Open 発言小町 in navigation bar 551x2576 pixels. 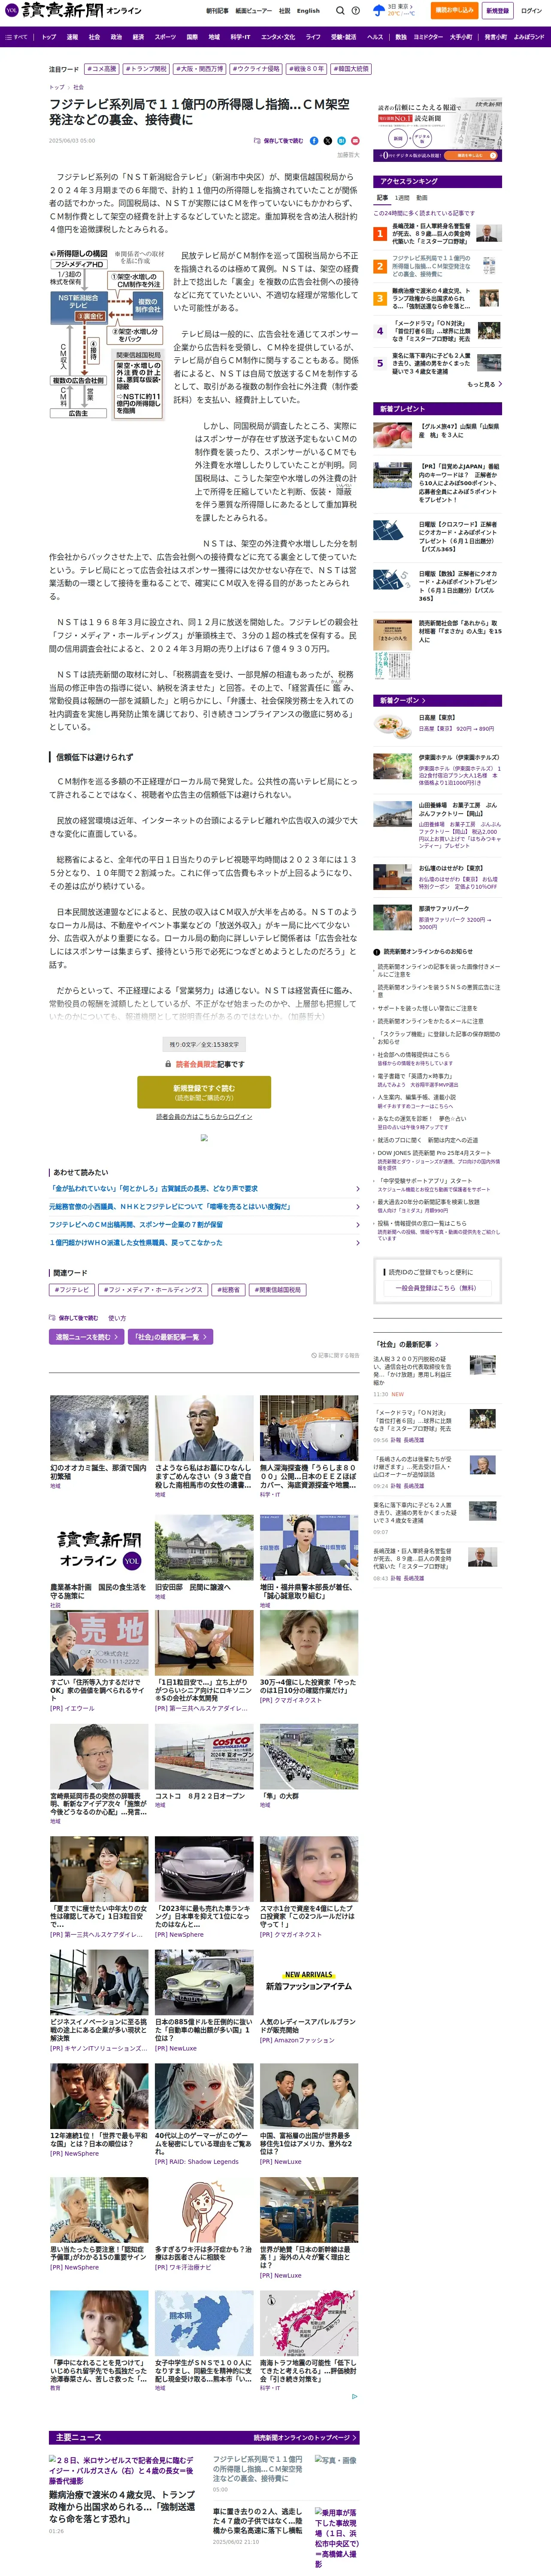point(496,37)
